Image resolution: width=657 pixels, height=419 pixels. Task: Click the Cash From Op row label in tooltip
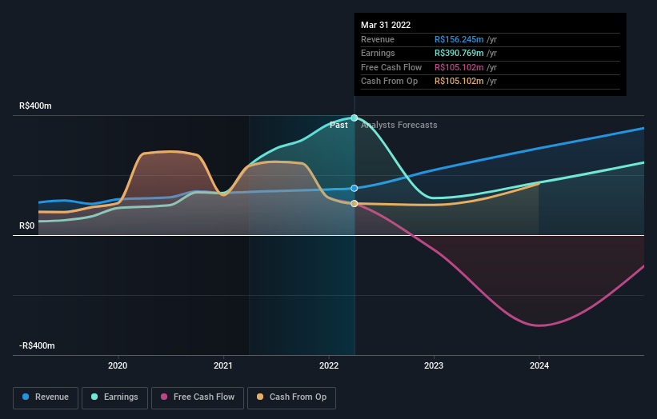pyautogui.click(x=389, y=82)
